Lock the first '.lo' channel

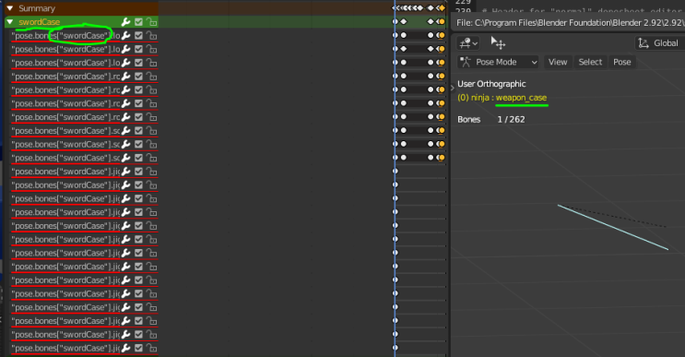(151, 36)
